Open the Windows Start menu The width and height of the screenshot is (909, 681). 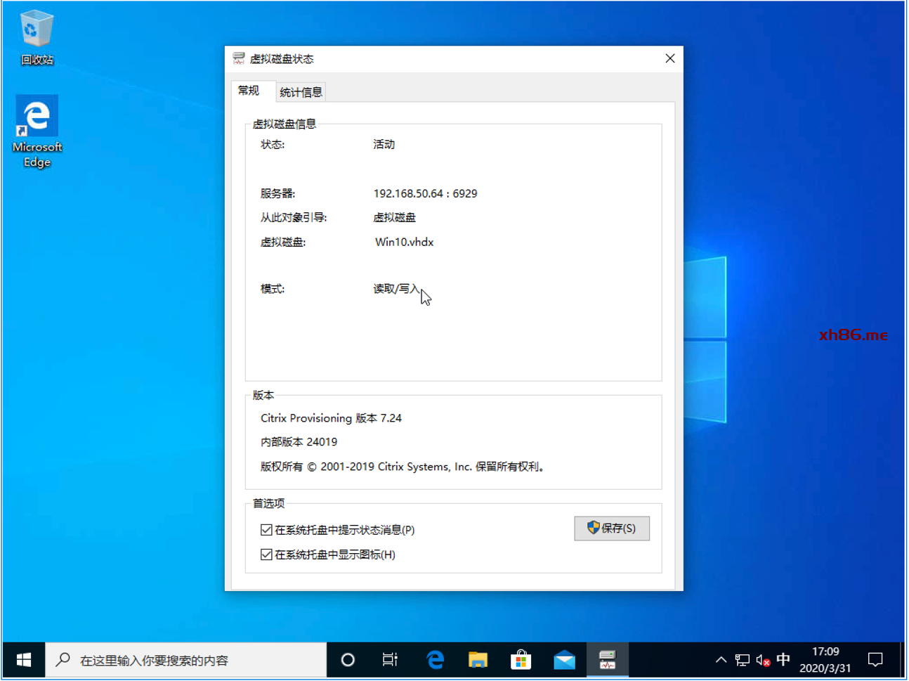coord(24,660)
